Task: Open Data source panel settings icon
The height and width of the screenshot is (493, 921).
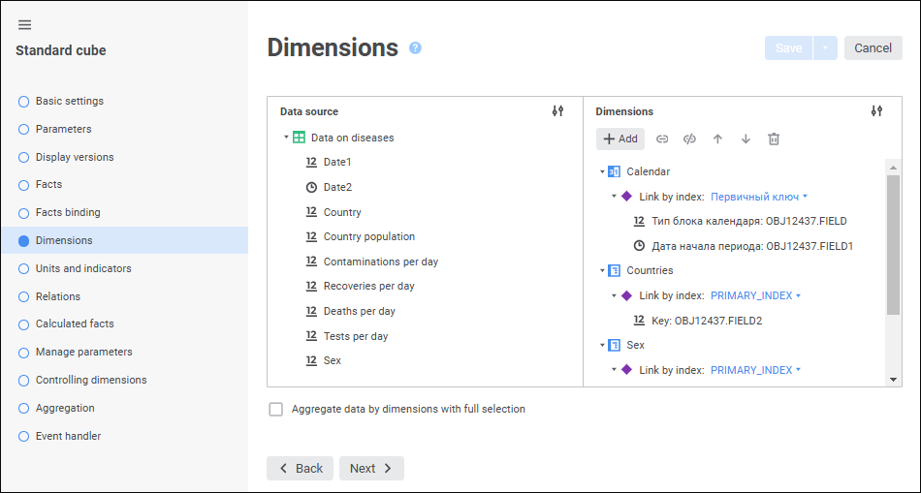Action: pos(557,111)
